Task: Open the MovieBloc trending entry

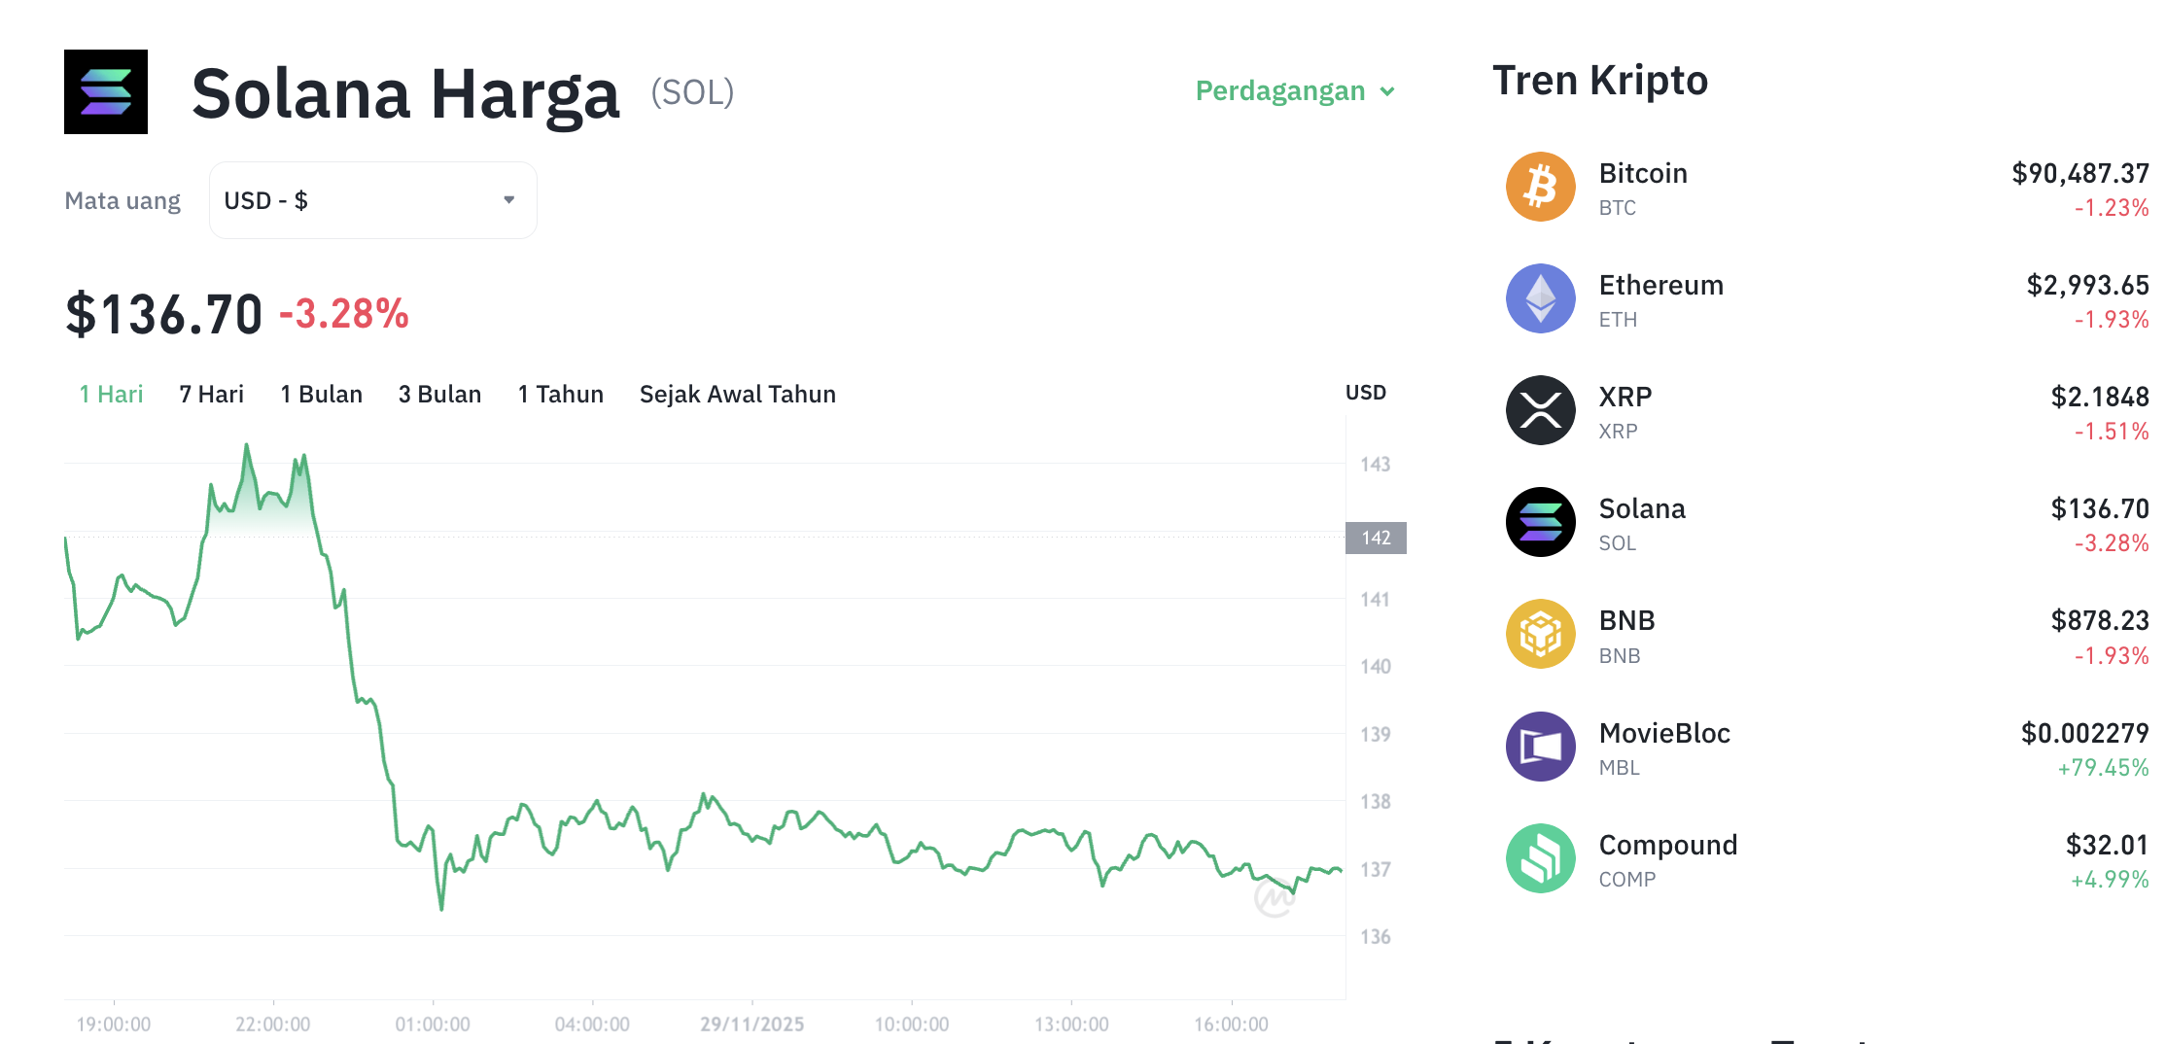Action: [x=1664, y=734]
